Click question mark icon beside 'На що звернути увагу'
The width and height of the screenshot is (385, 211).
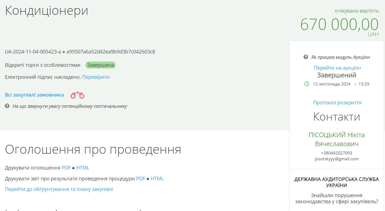click(x=7, y=106)
